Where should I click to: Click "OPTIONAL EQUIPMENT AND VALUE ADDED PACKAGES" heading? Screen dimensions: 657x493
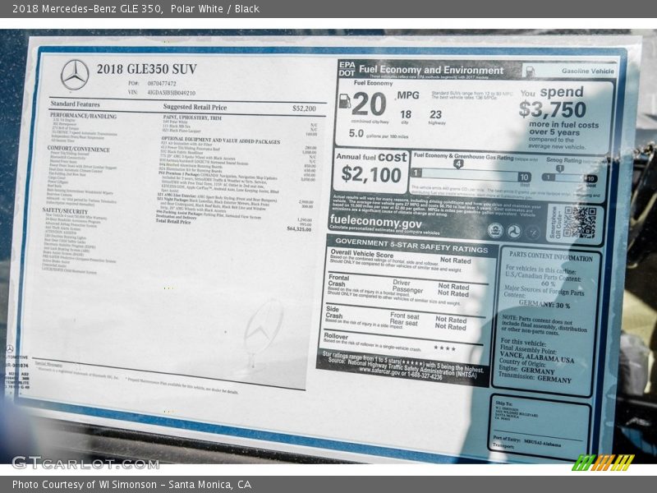[221, 141]
